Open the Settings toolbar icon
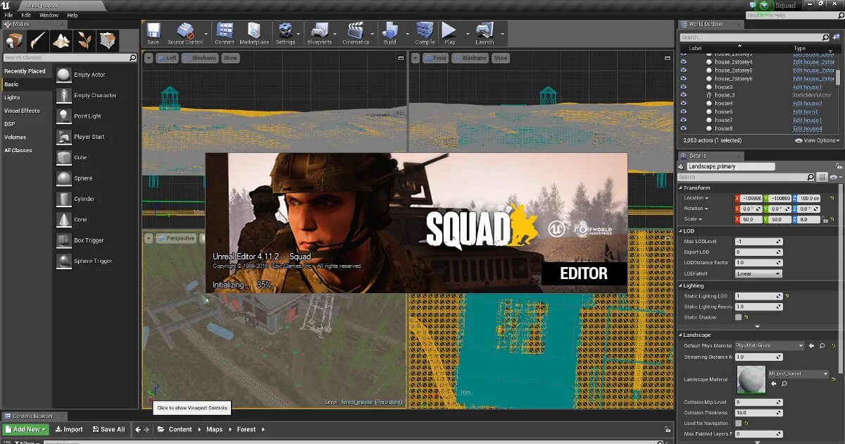 click(285, 33)
